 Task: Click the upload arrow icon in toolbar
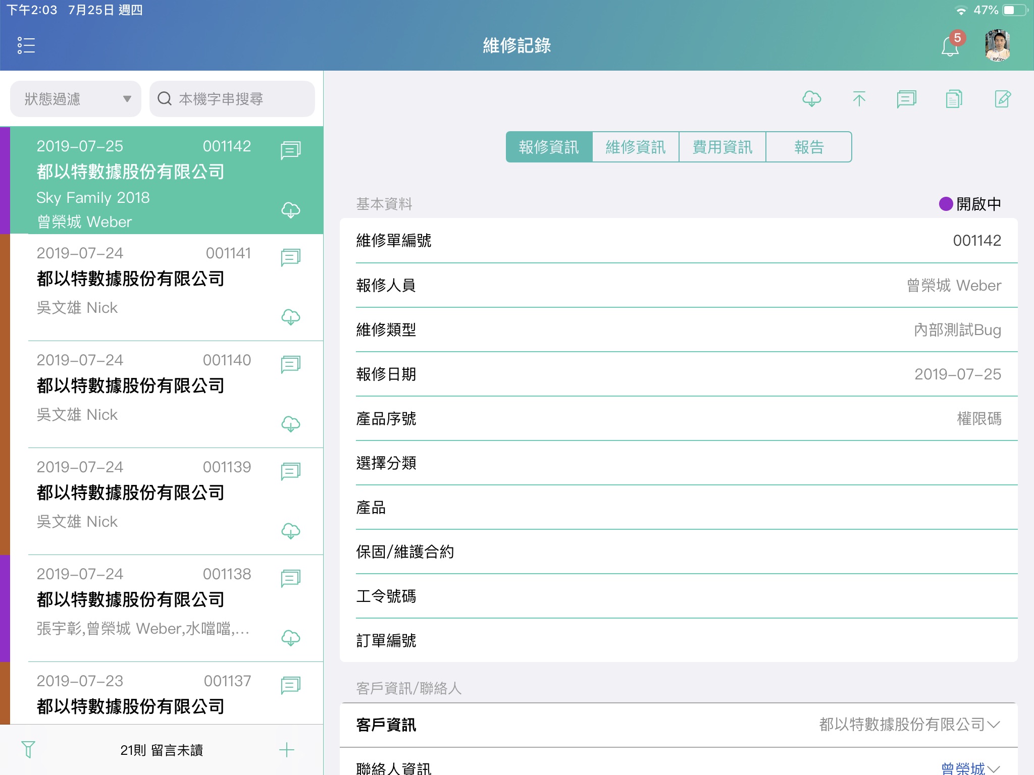859,98
